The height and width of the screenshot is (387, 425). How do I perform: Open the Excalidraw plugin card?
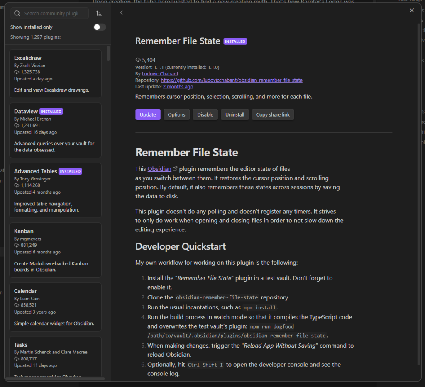click(x=55, y=74)
